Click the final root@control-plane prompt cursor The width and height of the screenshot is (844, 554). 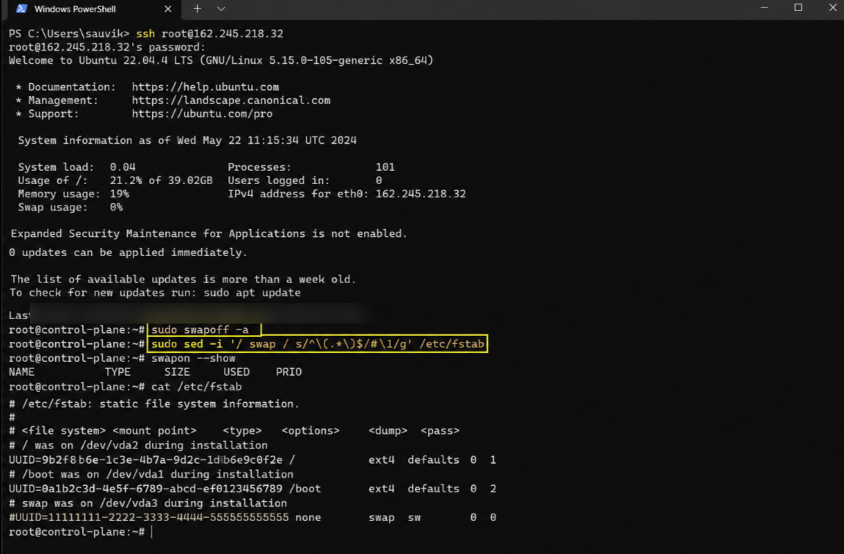(152, 532)
